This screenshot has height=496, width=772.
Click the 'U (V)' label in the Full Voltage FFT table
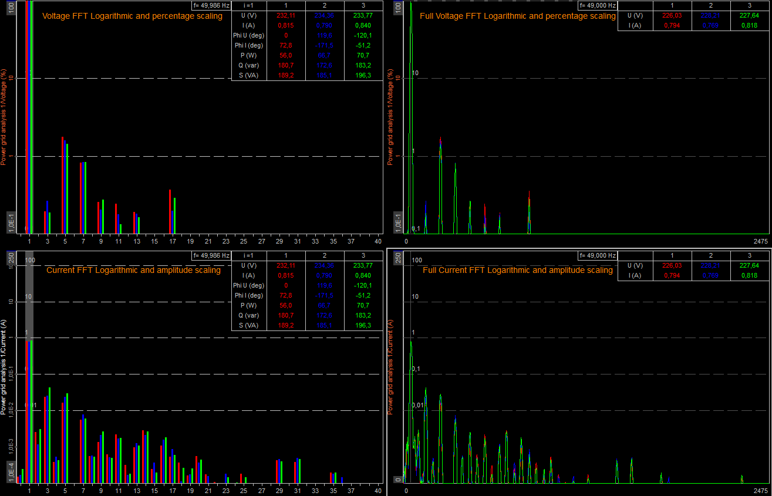click(x=635, y=16)
